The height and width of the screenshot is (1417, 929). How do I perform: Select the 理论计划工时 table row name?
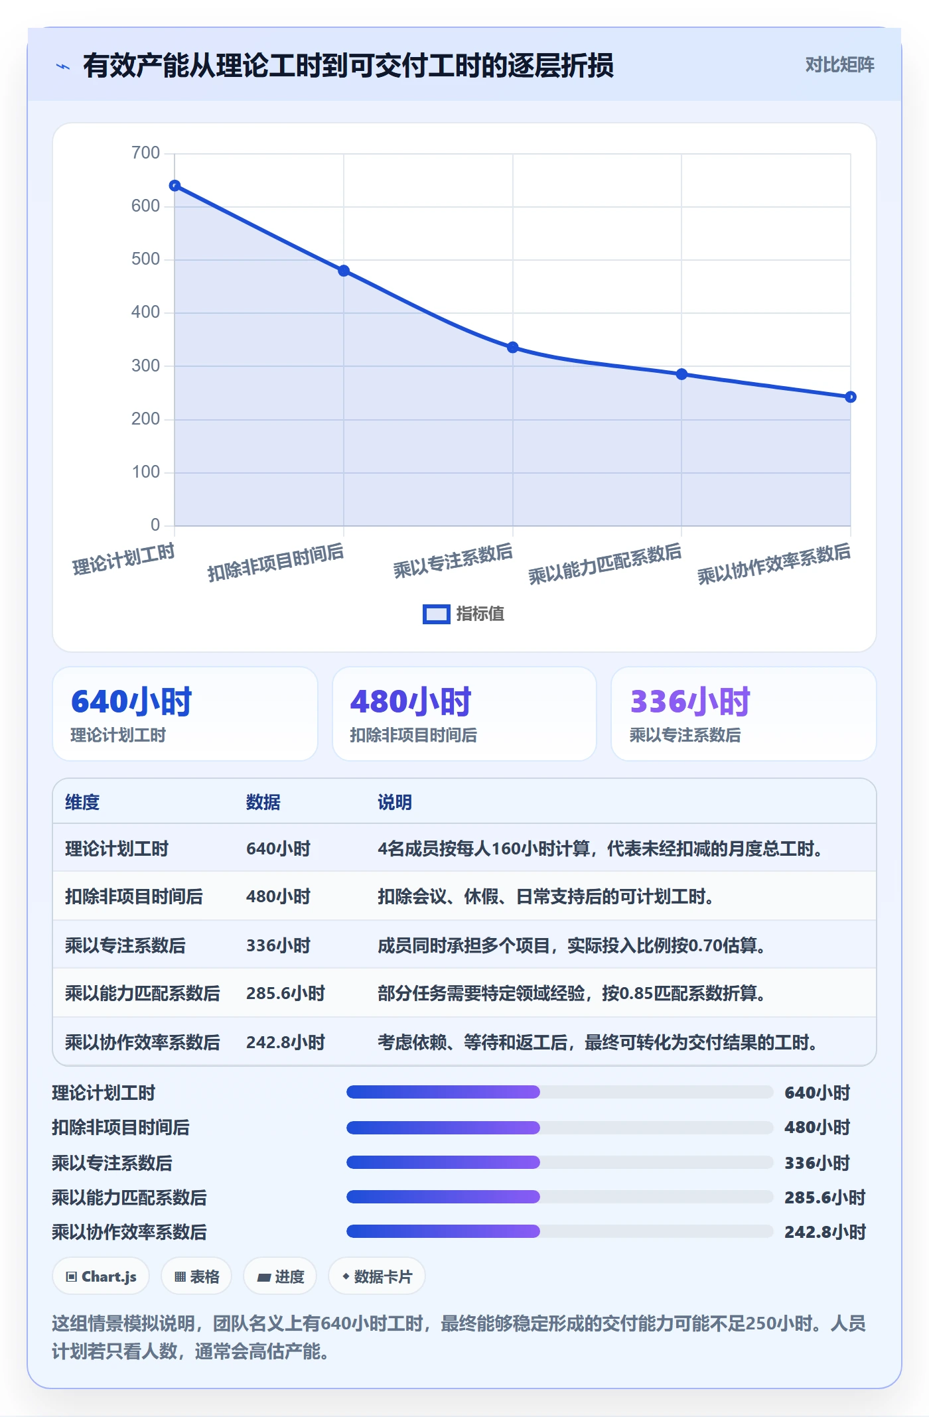(x=117, y=848)
